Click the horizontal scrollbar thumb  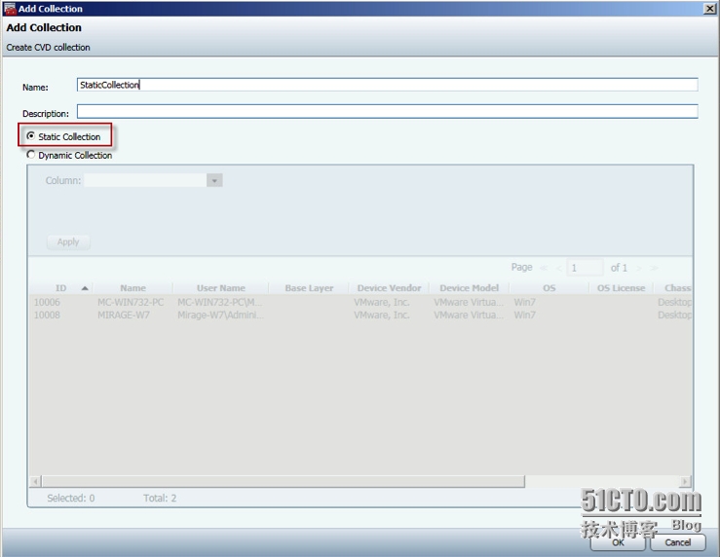point(284,481)
